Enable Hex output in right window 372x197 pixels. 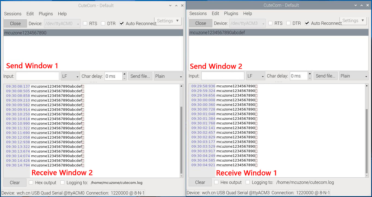(x=216, y=182)
